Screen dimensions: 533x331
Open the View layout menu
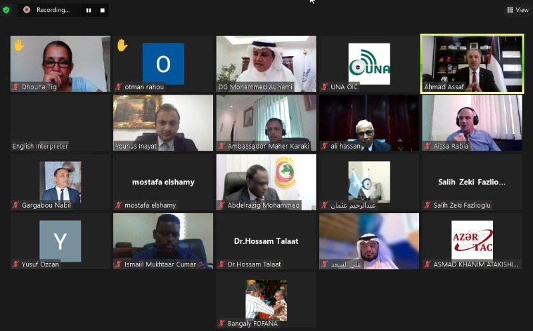tap(518, 10)
